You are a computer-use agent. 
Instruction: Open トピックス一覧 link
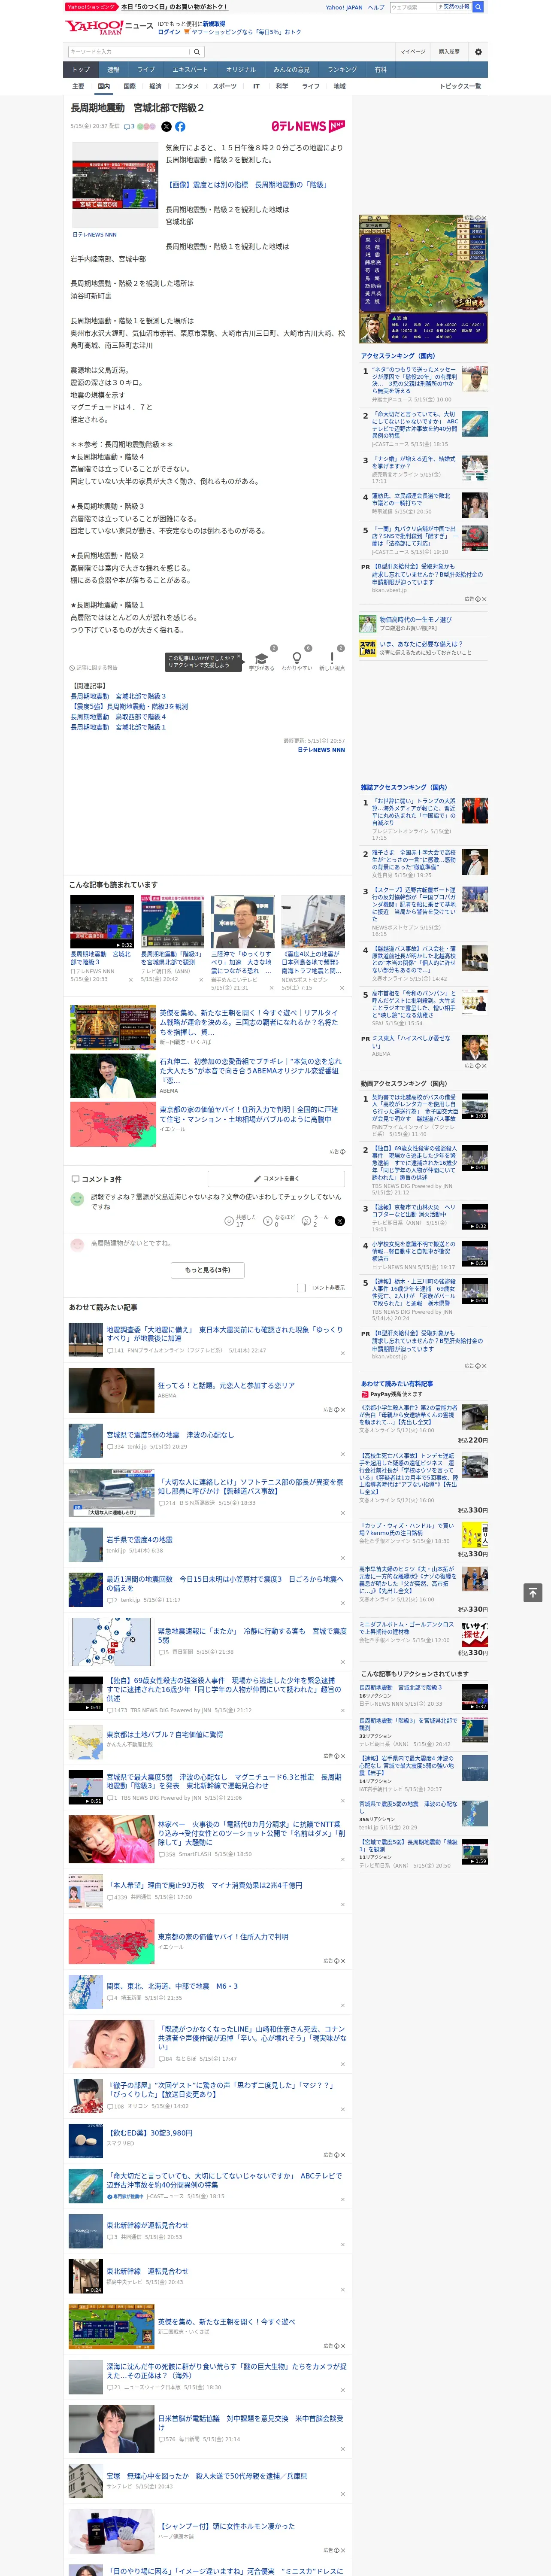[460, 87]
